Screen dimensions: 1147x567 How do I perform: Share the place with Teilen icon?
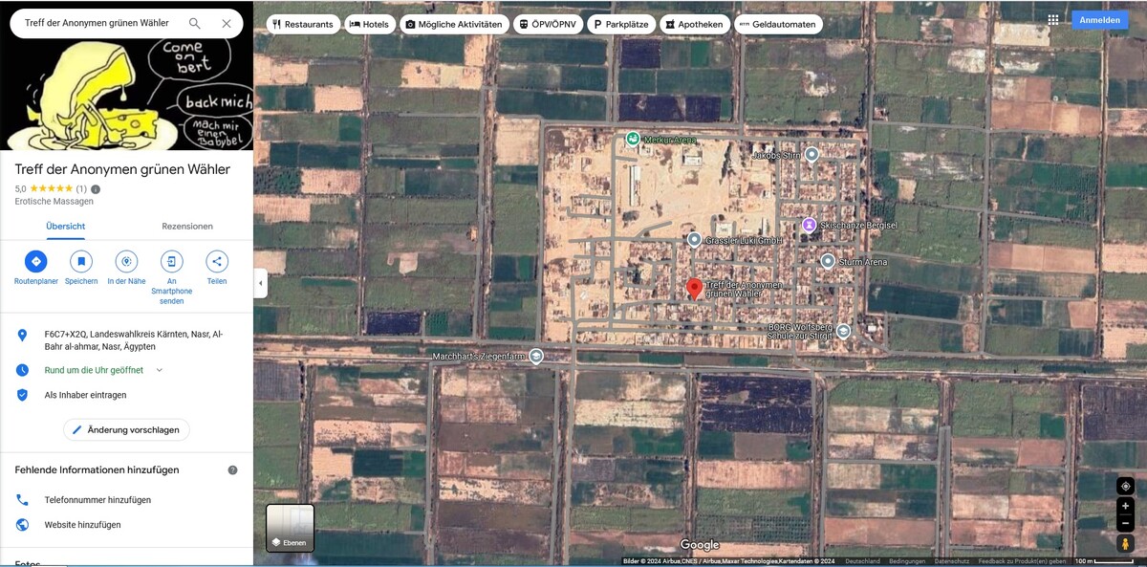click(217, 261)
